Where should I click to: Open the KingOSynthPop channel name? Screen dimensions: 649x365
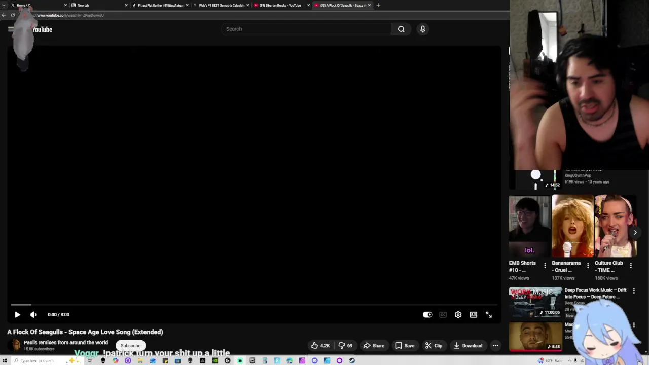pos(578,175)
